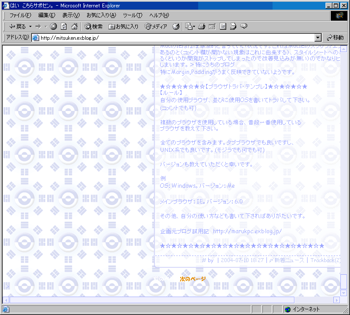Open the お気に入り(A) menu
The width and height of the screenshot is (350, 315).
[x=101, y=15]
